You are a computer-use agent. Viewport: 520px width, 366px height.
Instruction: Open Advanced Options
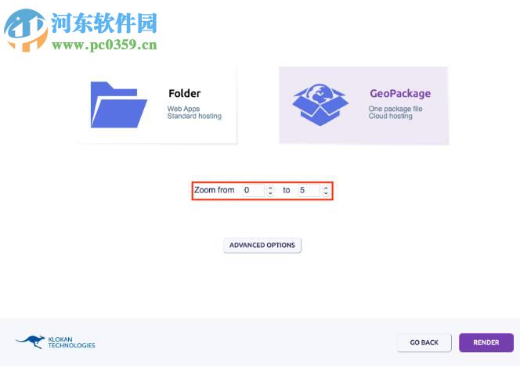point(262,245)
